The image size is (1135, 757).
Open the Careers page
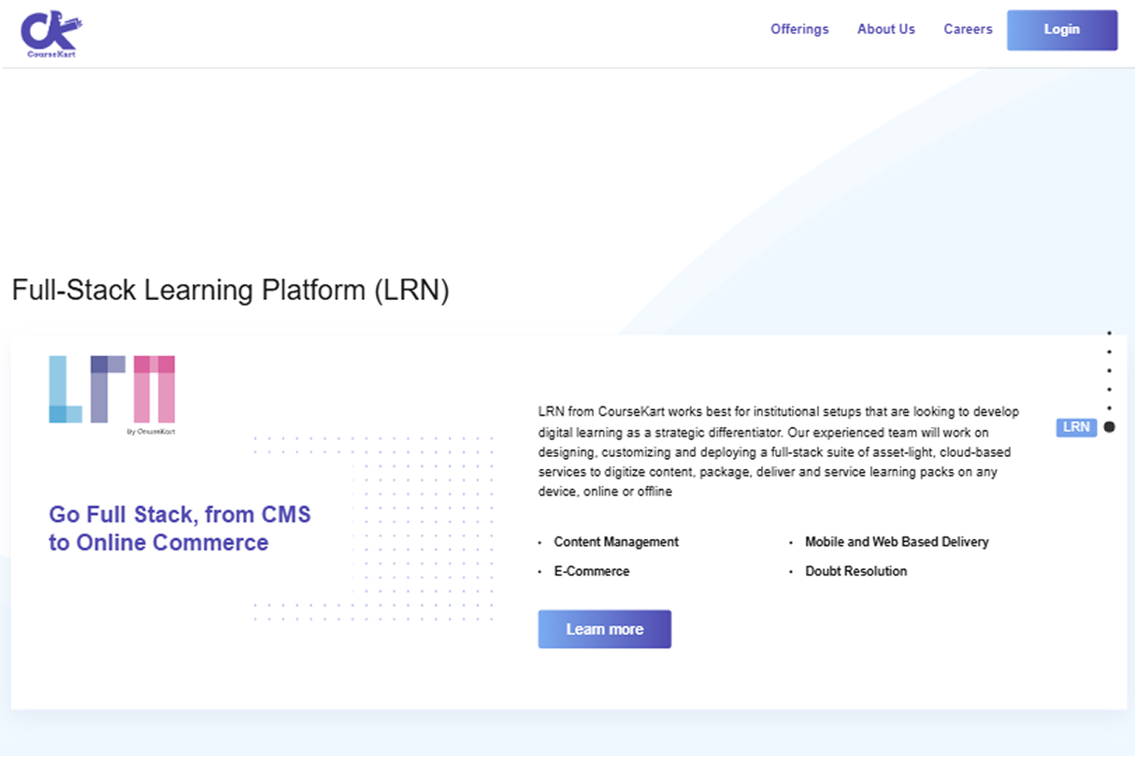[968, 29]
